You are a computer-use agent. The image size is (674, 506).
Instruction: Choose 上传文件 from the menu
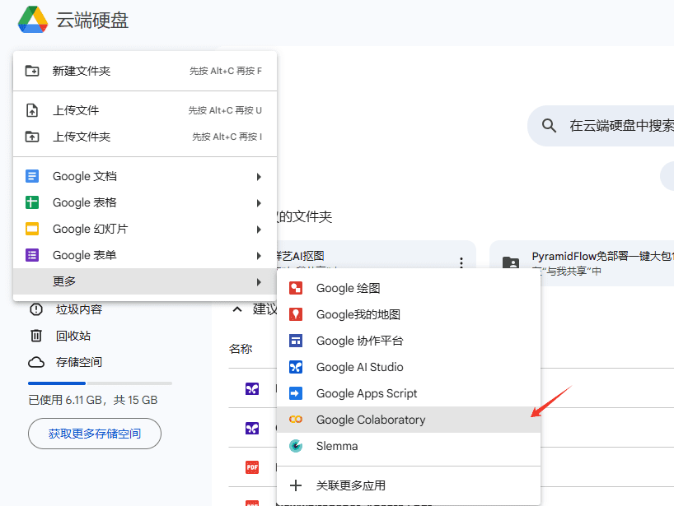(x=145, y=110)
